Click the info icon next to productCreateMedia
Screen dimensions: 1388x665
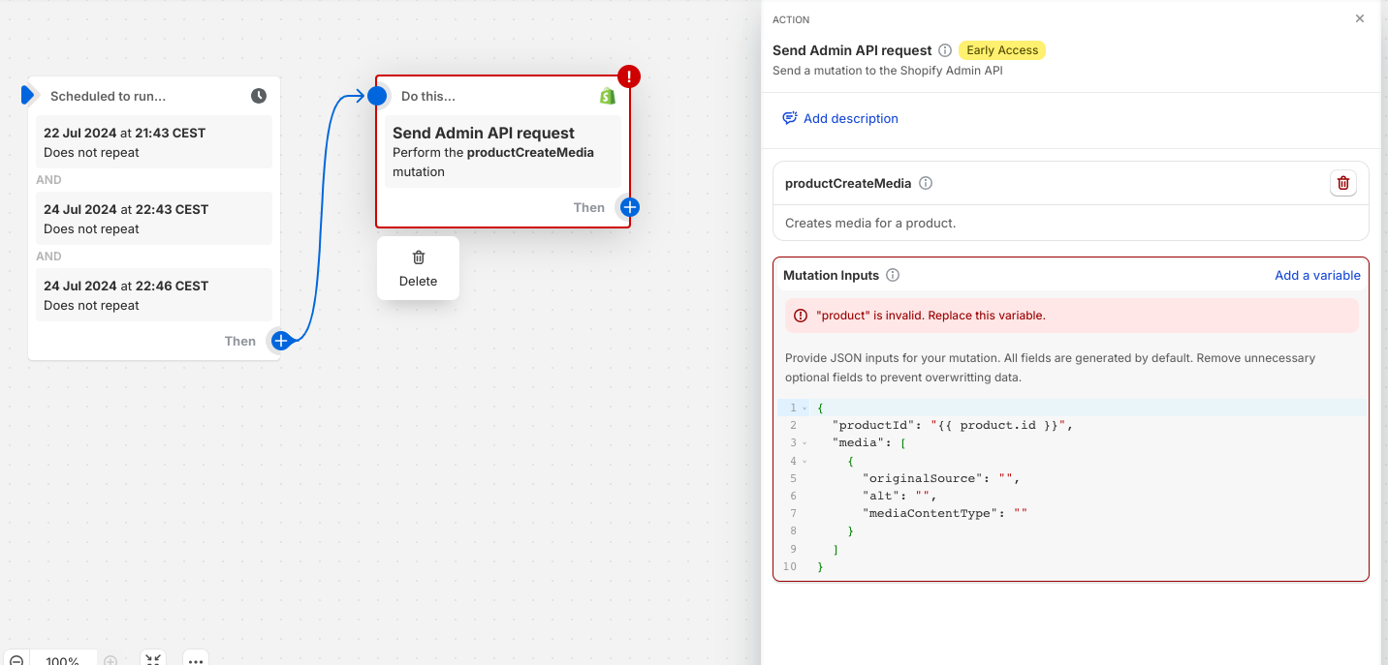click(926, 183)
